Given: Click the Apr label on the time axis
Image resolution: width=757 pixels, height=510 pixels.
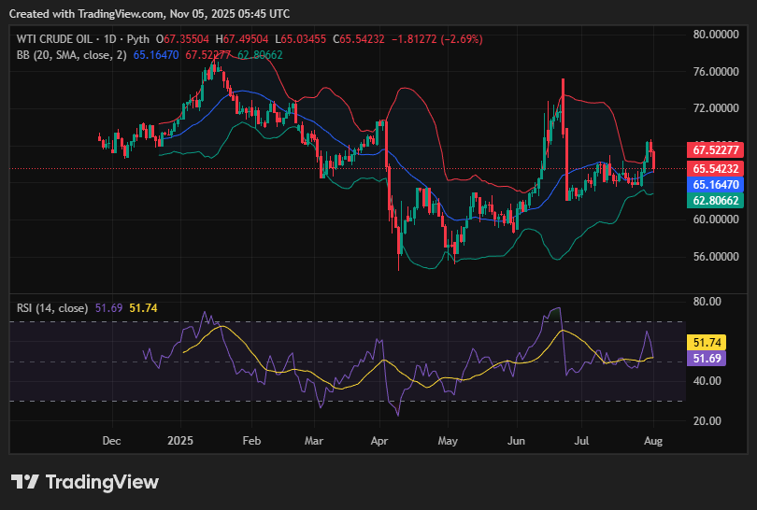Looking at the screenshot, I should click(x=379, y=439).
